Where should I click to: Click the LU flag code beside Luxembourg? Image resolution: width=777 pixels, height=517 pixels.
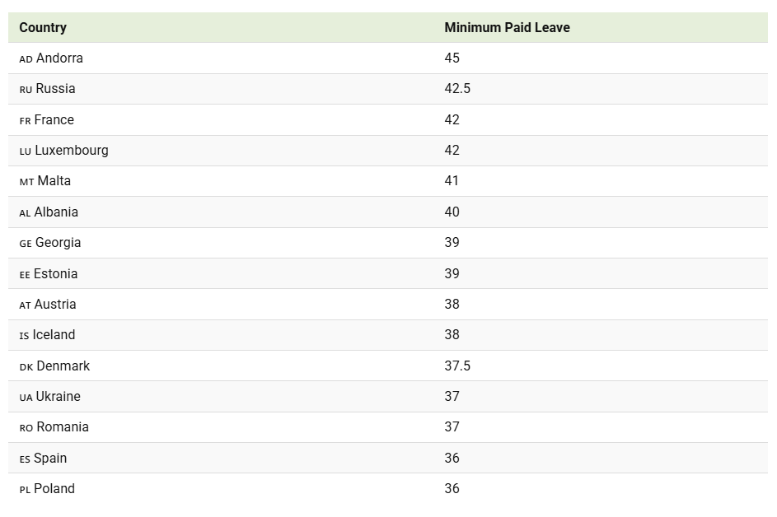(25, 151)
